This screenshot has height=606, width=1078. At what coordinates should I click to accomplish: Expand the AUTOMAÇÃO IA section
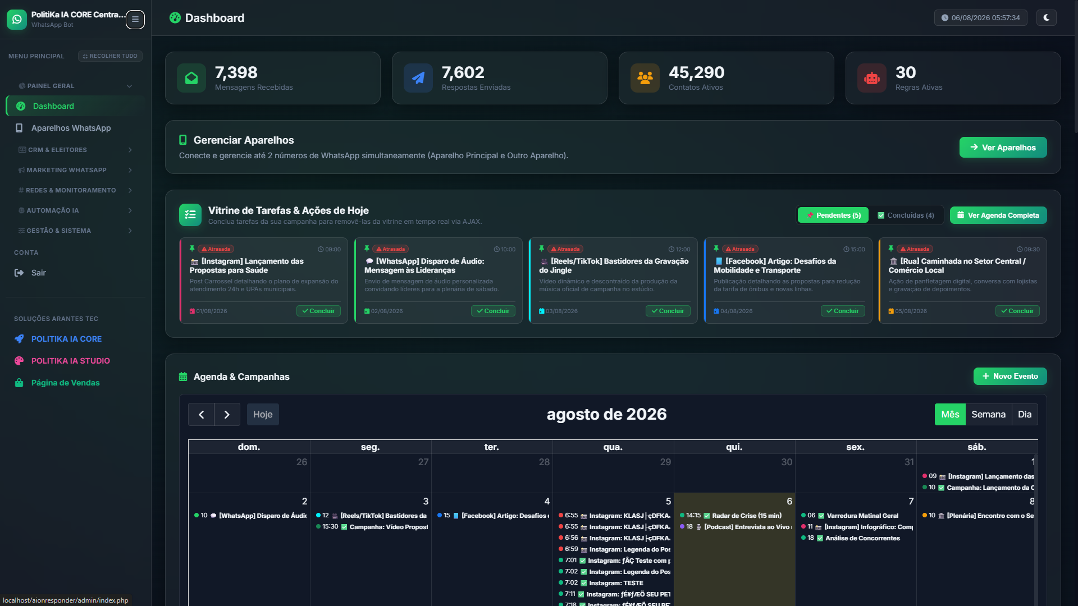(76, 210)
